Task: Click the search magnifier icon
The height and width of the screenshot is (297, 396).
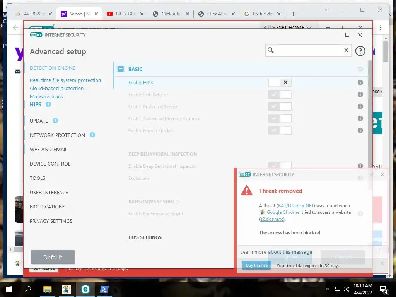Action: 270,50
